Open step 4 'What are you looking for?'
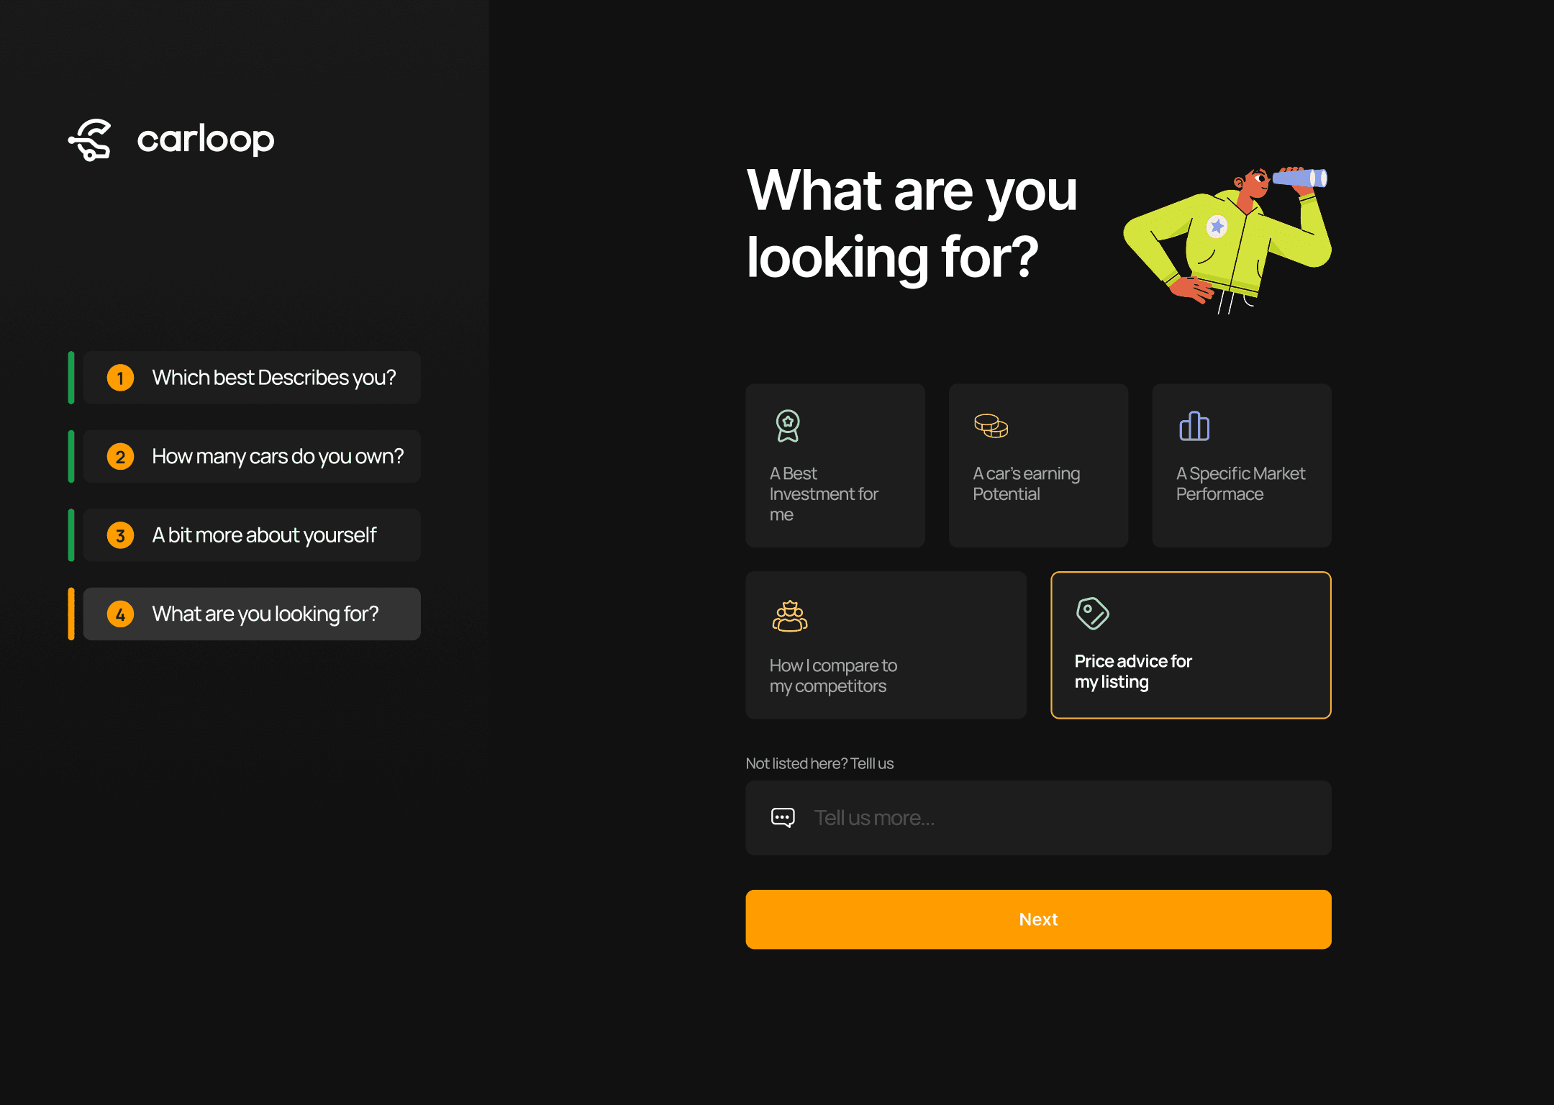 [x=252, y=614]
